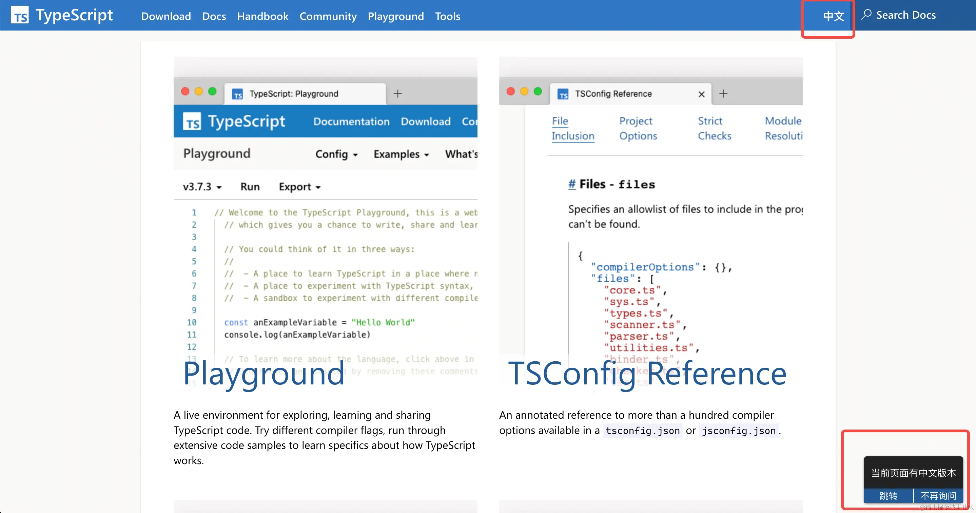Go to the Community page
976x513 pixels.
coord(328,16)
